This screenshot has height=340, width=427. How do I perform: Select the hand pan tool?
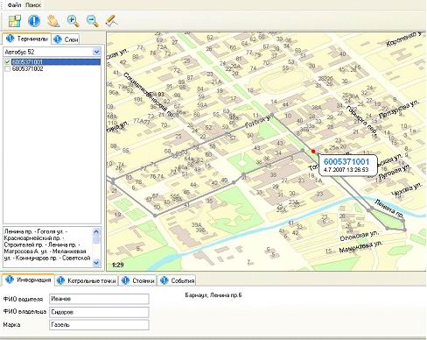(53, 21)
